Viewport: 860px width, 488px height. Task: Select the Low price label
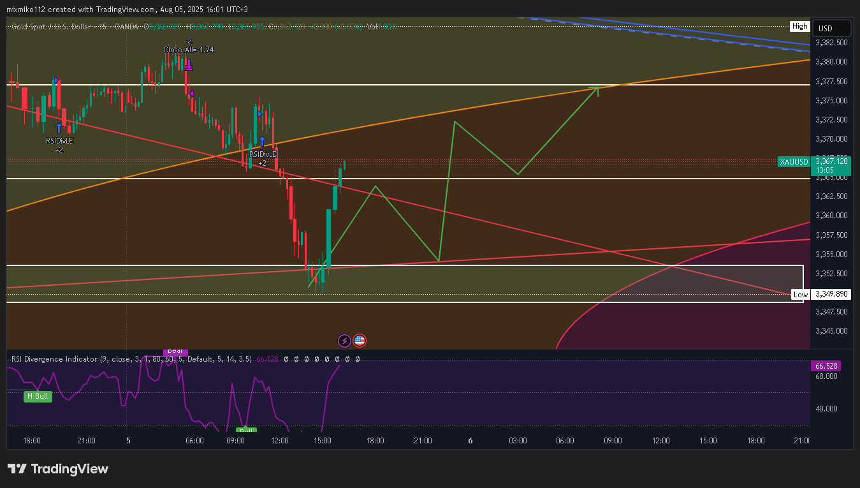coord(800,294)
